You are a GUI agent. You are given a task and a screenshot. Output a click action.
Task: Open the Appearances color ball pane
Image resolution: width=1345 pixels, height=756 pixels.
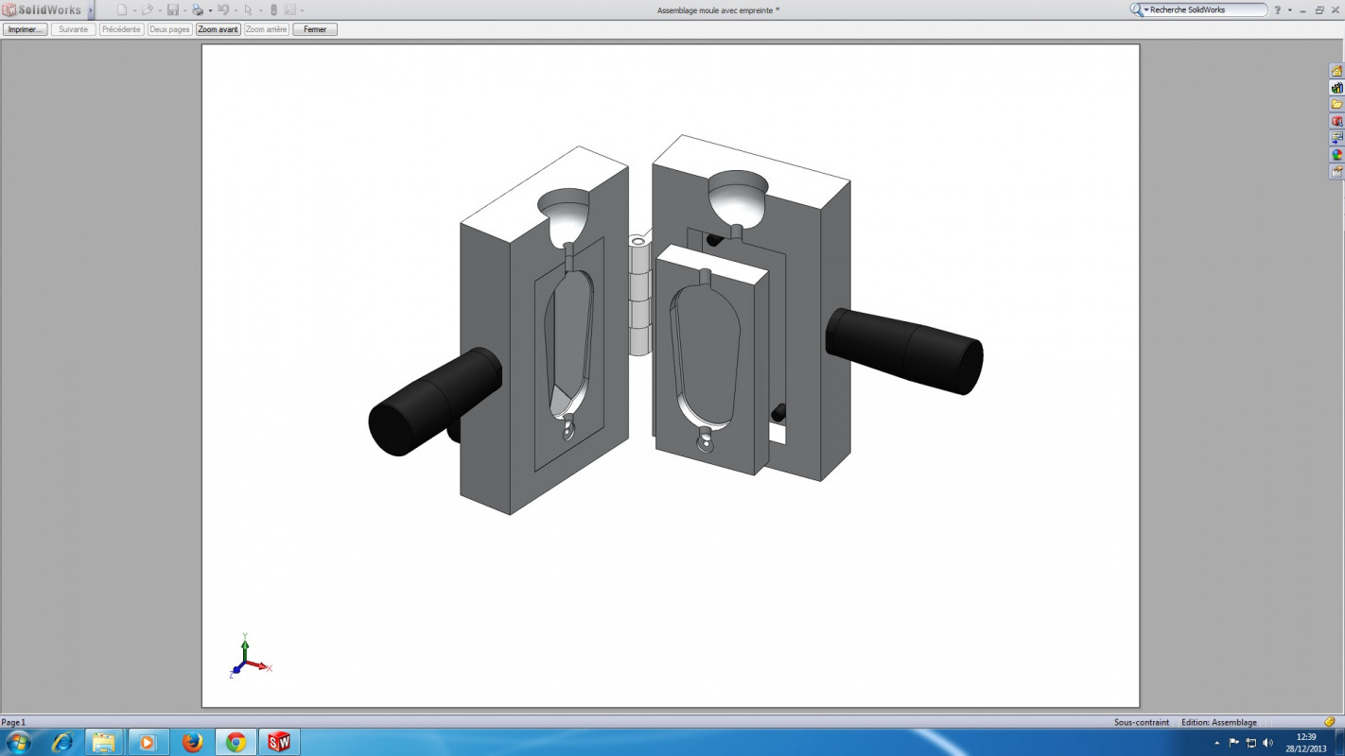pos(1336,154)
